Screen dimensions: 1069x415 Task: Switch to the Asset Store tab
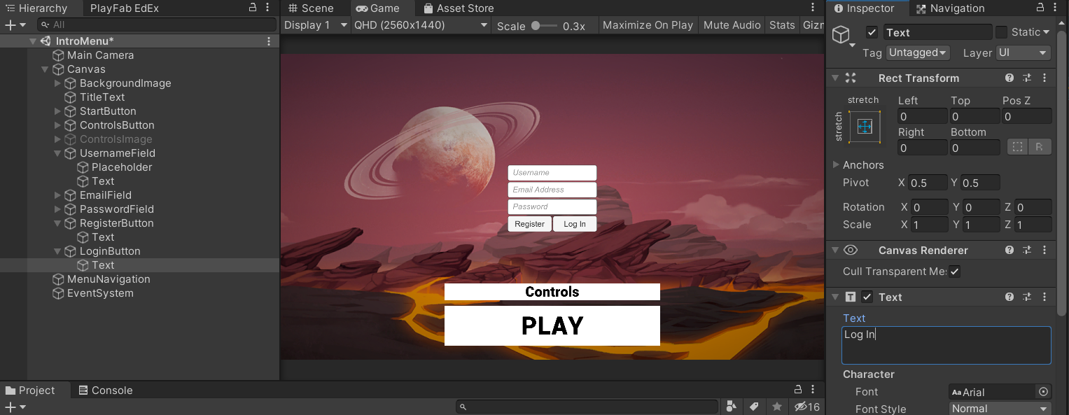coord(458,8)
